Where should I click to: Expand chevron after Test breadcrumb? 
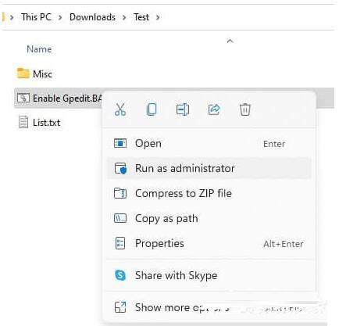tap(158, 17)
